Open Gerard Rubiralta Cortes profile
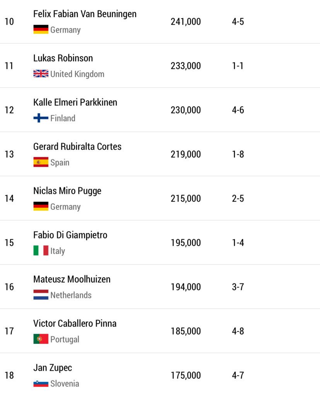320x397 pixels. (77, 147)
